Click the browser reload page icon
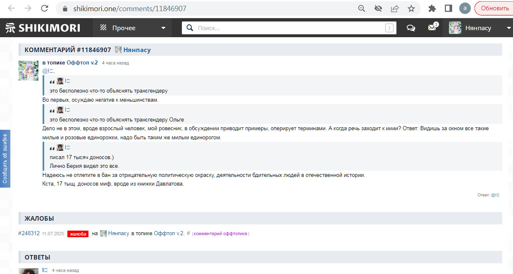 (45, 8)
